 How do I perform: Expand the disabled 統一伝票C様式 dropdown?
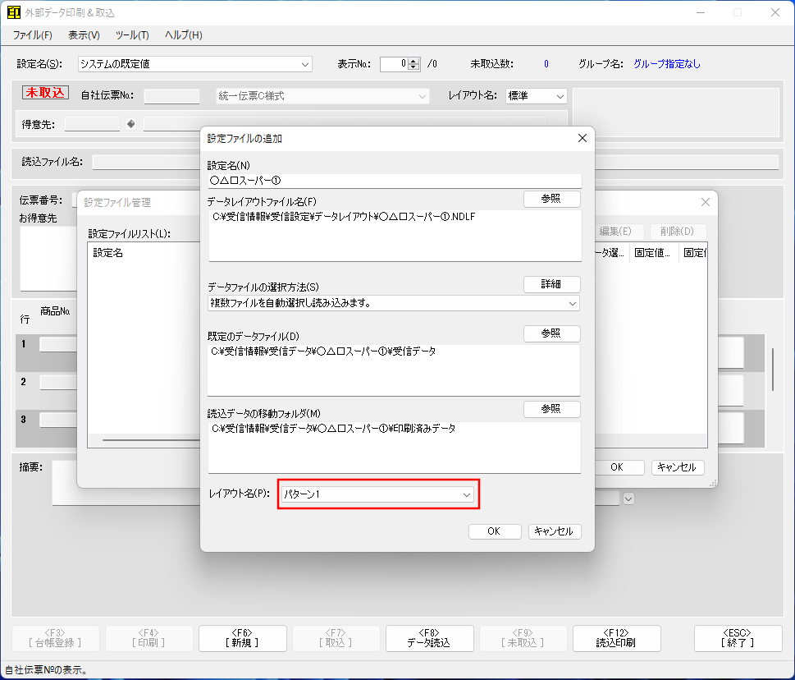tap(422, 96)
